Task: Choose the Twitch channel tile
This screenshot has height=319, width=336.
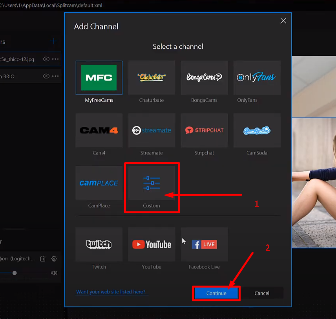Action: [99, 244]
